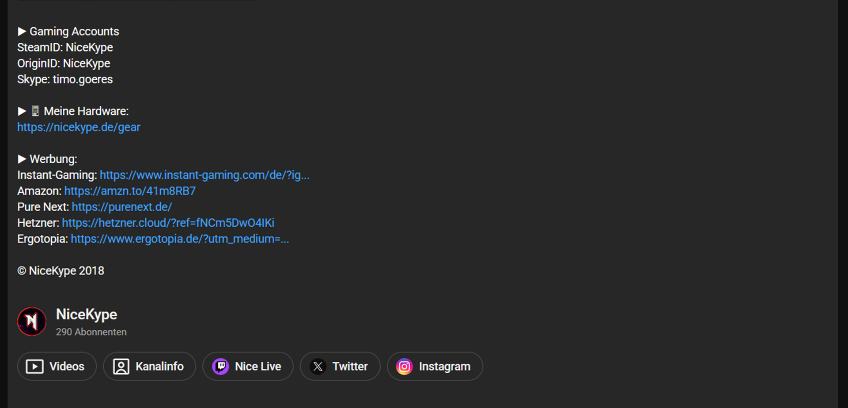Click the computer emoji beside Meine Hardware
The image size is (848, 408).
35,111
